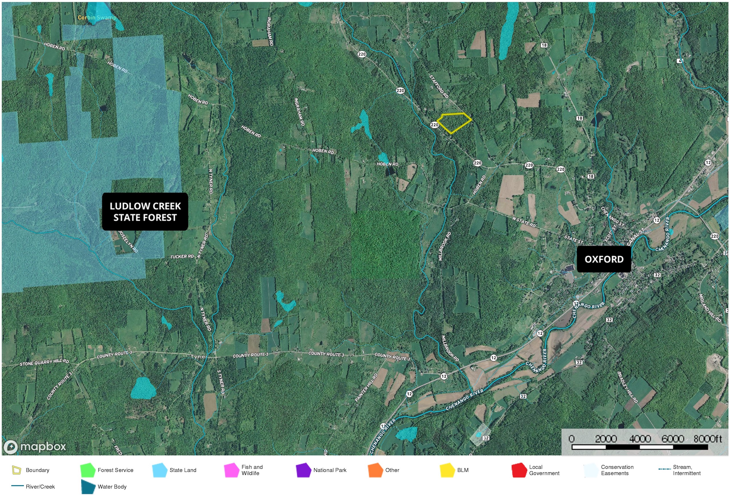This screenshot has height=495, width=730.
Task: Click the yellow BLM legend icon
Action: click(447, 470)
